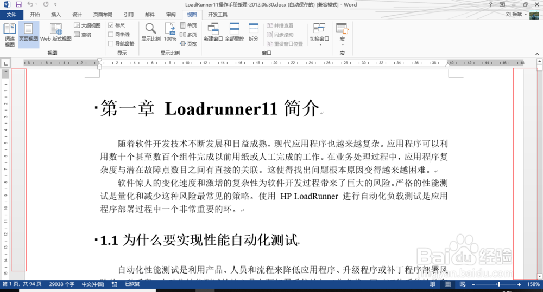Click the heading 1.1 为什么要实现性能自动化测试

tap(199, 240)
